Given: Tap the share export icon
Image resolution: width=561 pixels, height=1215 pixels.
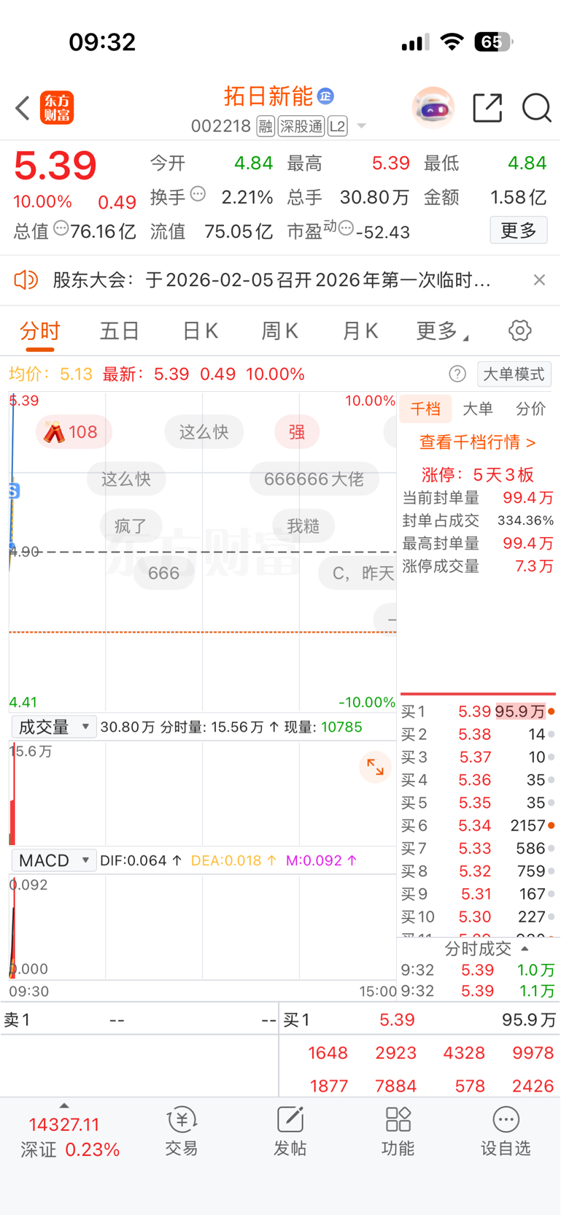Looking at the screenshot, I should click(487, 108).
